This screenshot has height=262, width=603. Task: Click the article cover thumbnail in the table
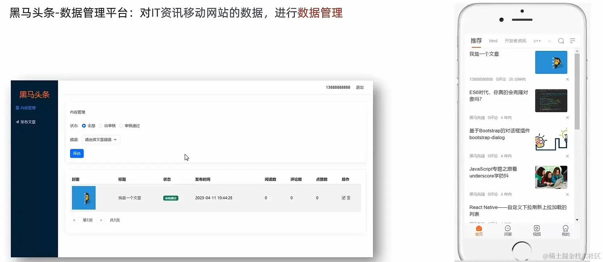(84, 198)
